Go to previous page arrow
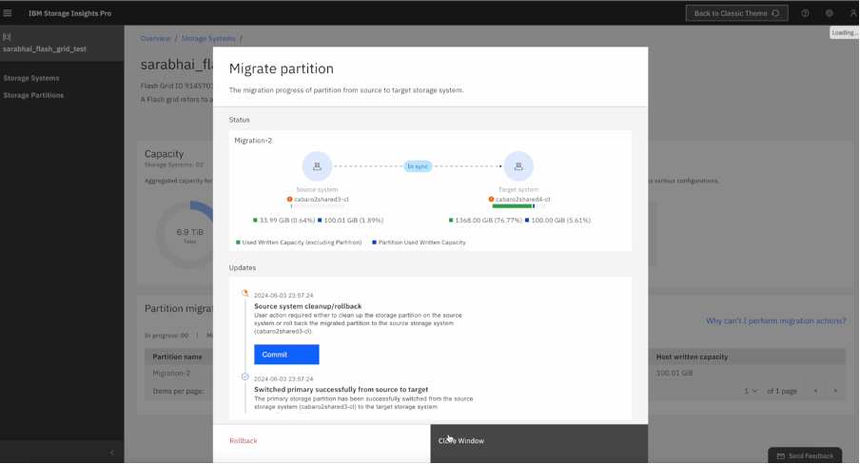Screen dimensions: 860x464 (815, 391)
